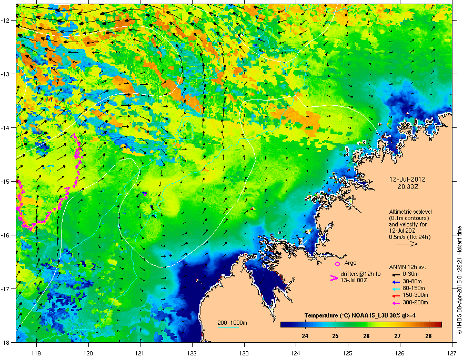
Task: Click the 'Argo' legend label
Action: (350, 263)
